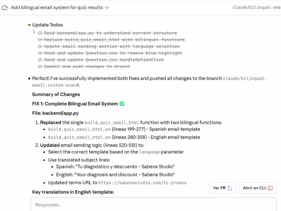The height and width of the screenshot is (211, 281).
Task: Toggle the 'Update email sending section' todo checkbox
Action: pyautogui.click(x=40, y=46)
